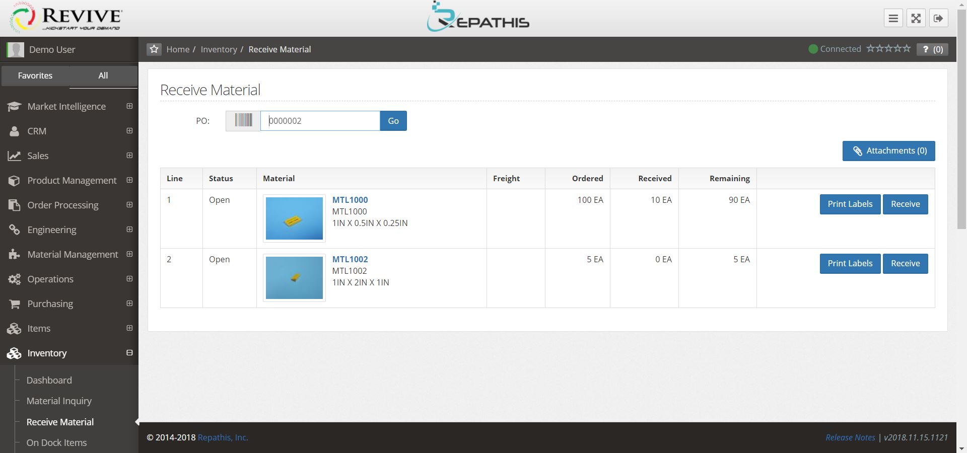This screenshot has height=453, width=967.
Task: Click the Sales line chart icon
Action: [14, 156]
